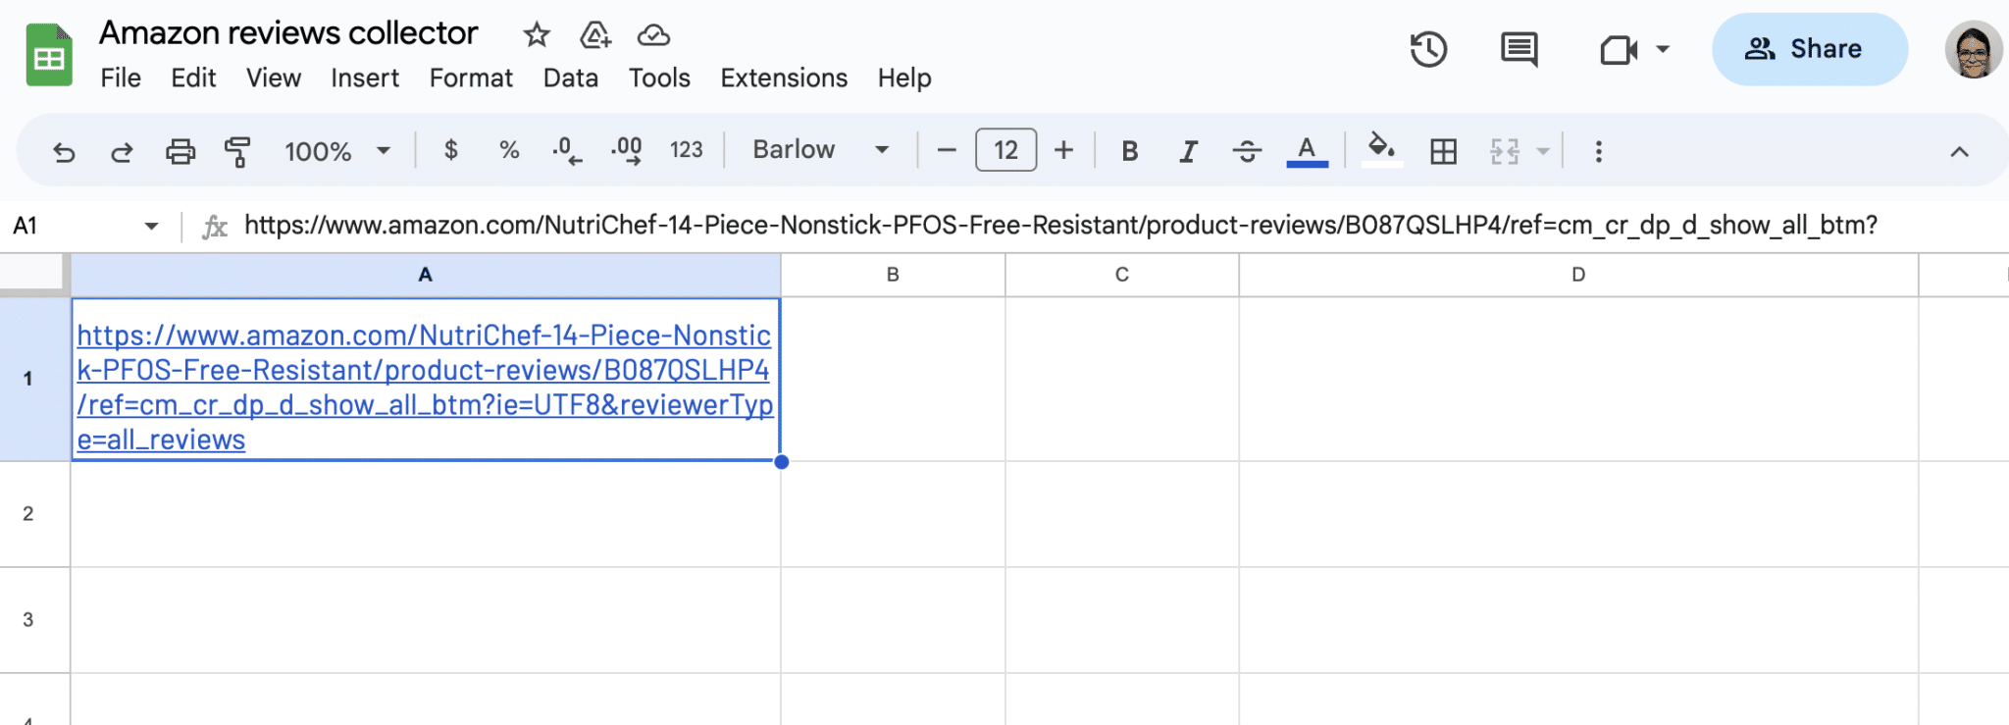The width and height of the screenshot is (2009, 725).
Task: Expand the merge cells dropdown arrow
Action: [1543, 151]
